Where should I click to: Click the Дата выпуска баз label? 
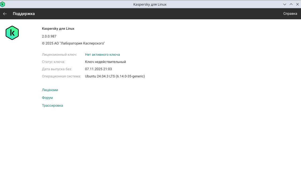(x=57, y=69)
